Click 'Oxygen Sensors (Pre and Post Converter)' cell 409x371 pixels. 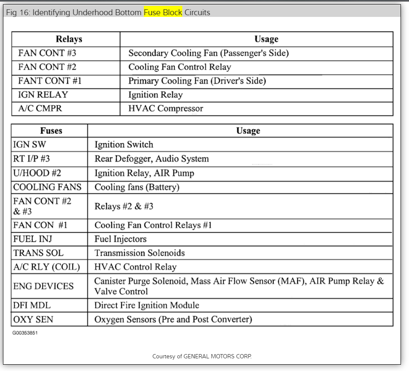point(240,319)
